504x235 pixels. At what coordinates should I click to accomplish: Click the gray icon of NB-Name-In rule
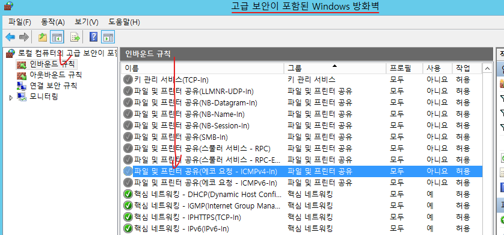(x=128, y=114)
